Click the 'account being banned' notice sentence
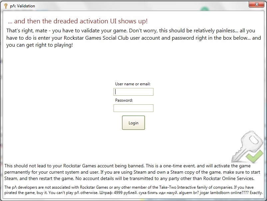 (75, 166)
